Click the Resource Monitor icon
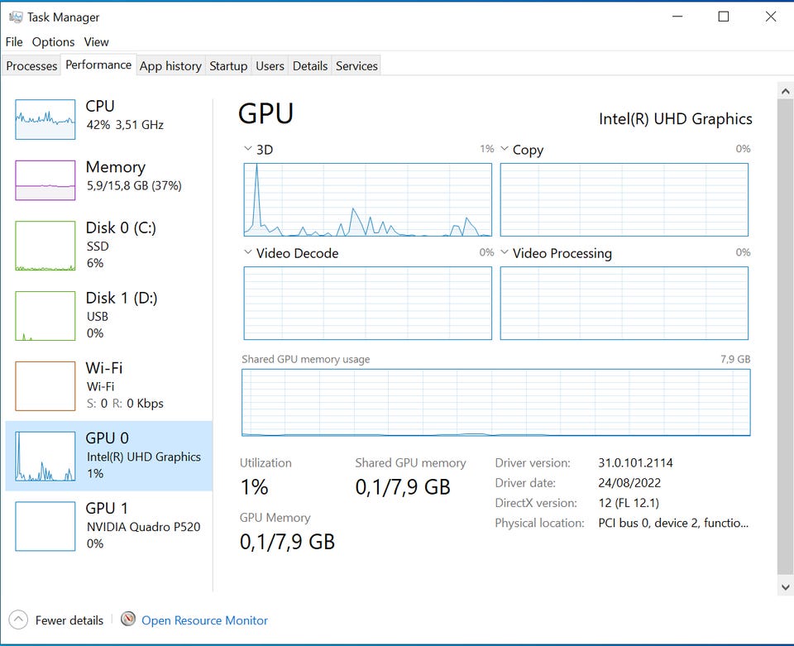794x646 pixels. point(128,620)
